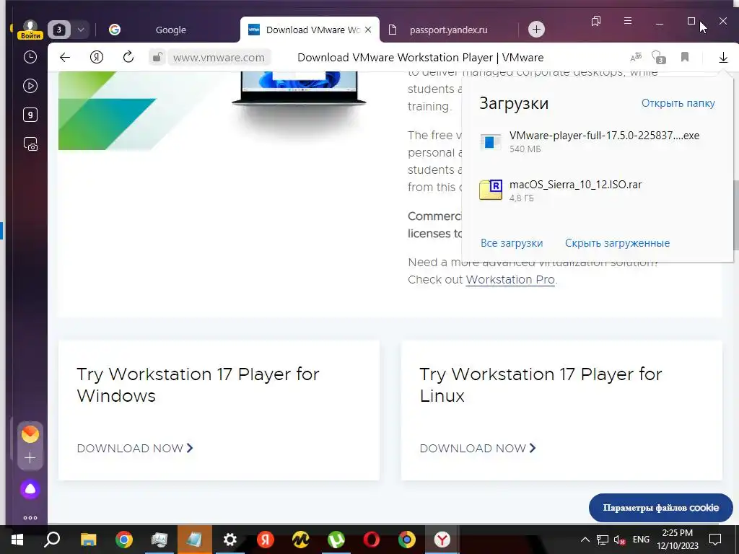The image size is (739, 554).
Task: Add a new sidebar app with plus icon
Action: click(30, 458)
